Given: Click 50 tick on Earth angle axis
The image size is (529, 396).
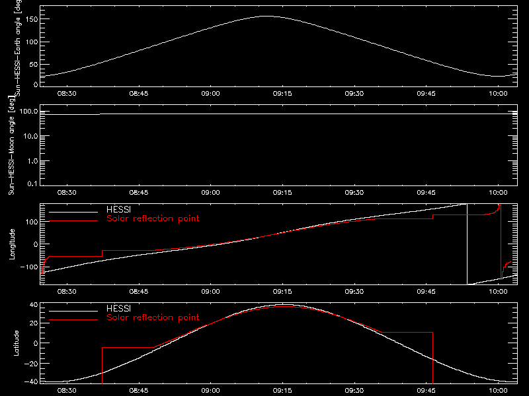Looking at the screenshot, I should click(x=34, y=64).
